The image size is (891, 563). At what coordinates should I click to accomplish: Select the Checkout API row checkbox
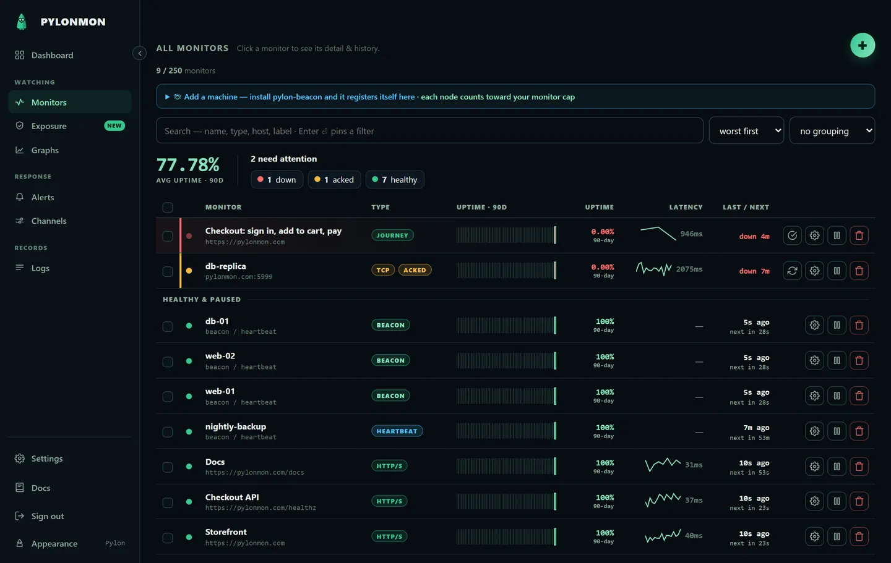tap(168, 502)
